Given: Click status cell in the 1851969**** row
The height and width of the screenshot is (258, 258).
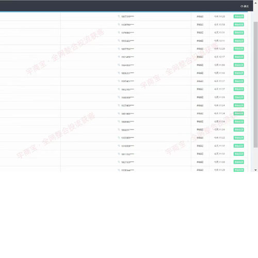Looking at the screenshot, I should click(x=200, y=114).
